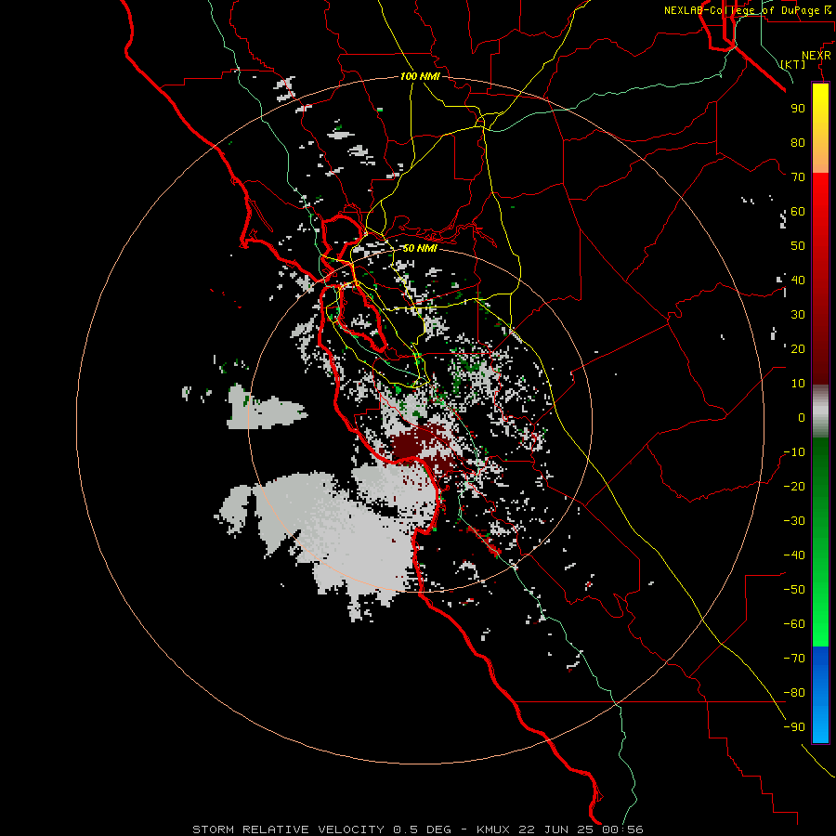Click the '[KT]' units label
836x836 pixels.
(x=793, y=64)
